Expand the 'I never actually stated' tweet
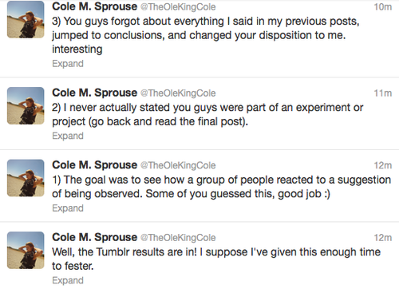 tap(68, 136)
